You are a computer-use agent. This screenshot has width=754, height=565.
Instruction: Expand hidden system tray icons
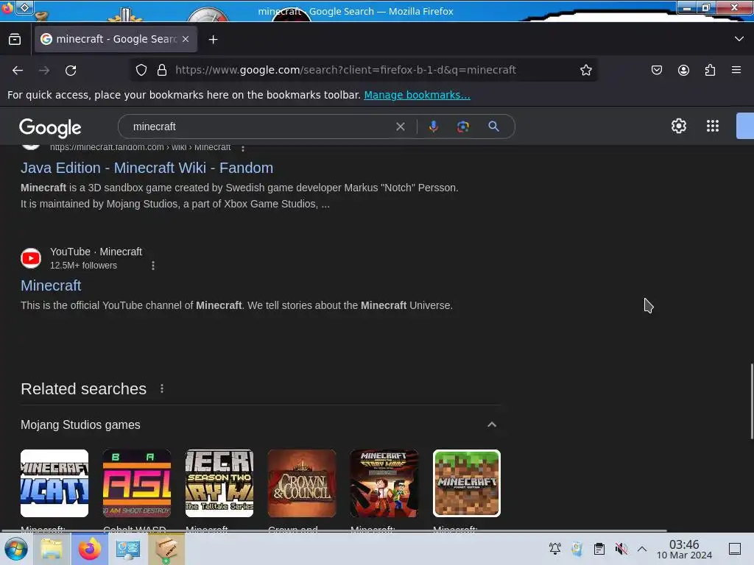(642, 549)
